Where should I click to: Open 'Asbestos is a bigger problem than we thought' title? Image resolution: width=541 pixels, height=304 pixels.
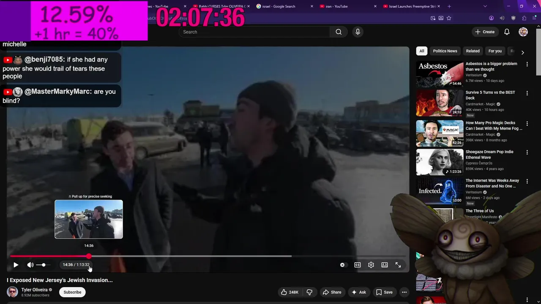491,66
